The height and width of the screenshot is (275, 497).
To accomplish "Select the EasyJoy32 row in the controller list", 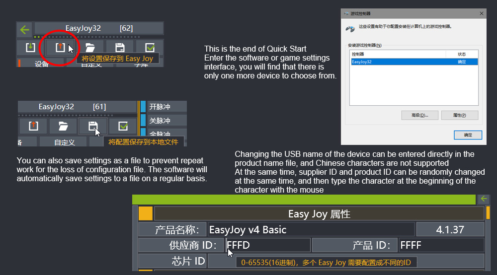I will coord(414,62).
